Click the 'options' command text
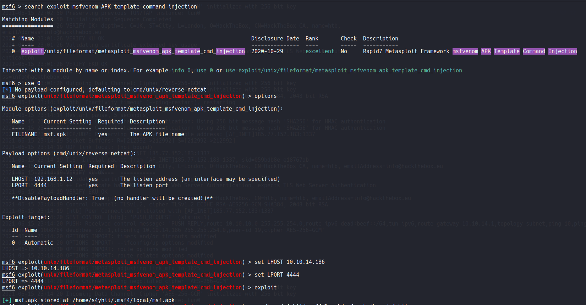The width and height of the screenshot is (586, 305). coord(265,96)
